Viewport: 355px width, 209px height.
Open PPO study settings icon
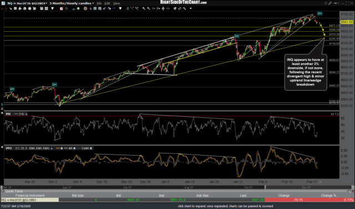coord(52,148)
